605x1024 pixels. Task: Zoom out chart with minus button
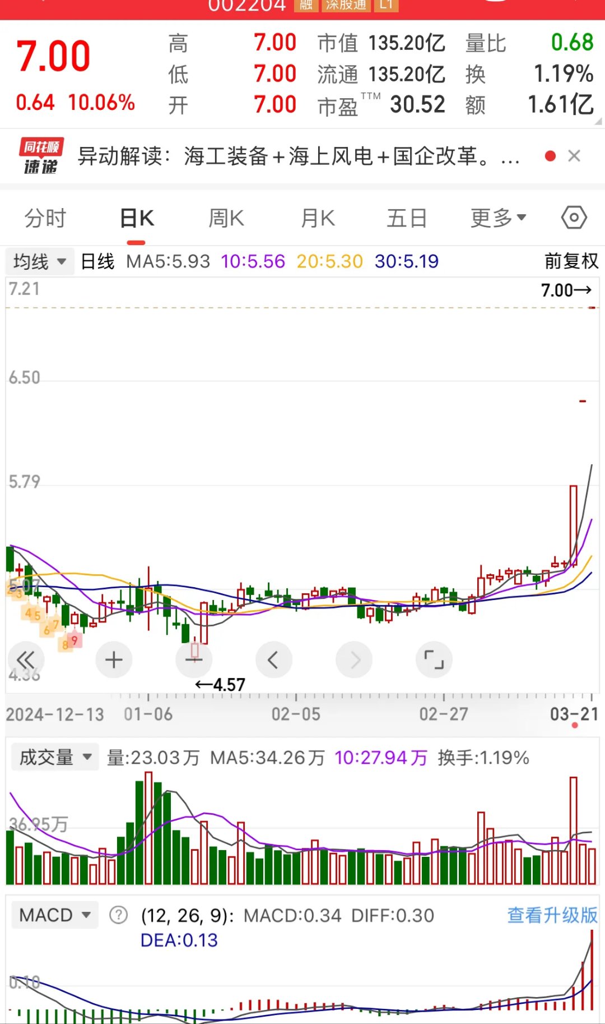(194, 659)
